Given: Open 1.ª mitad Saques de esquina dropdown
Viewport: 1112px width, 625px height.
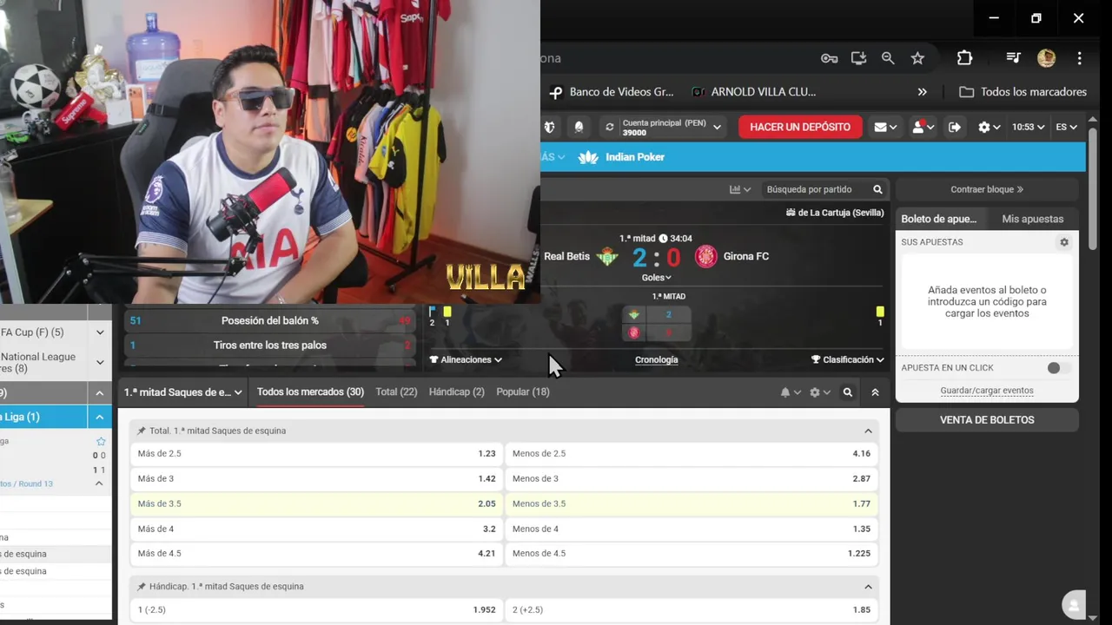Looking at the screenshot, I should coord(182,392).
